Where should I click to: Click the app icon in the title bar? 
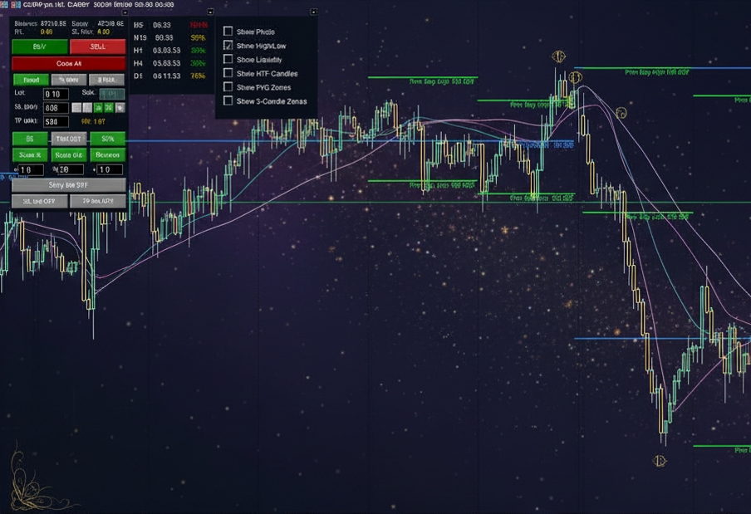5,4
